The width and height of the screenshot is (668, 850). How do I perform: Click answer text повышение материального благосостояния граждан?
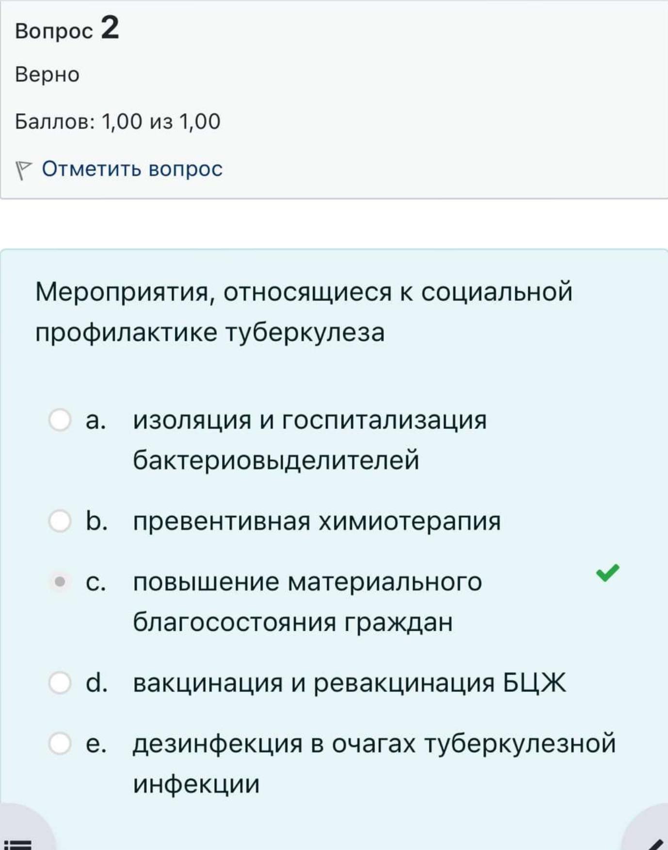307,602
